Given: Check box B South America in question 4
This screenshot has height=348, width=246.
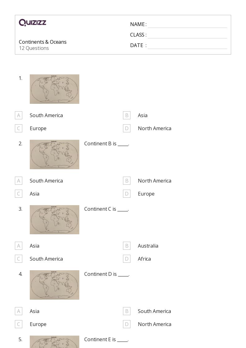Looking at the screenshot, I should click(x=127, y=311).
